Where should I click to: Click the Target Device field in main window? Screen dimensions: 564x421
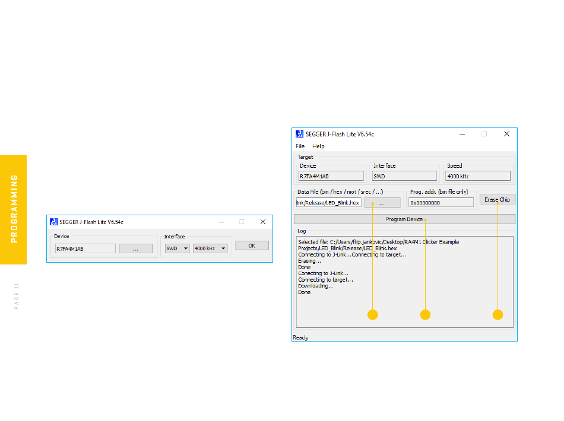coord(331,176)
